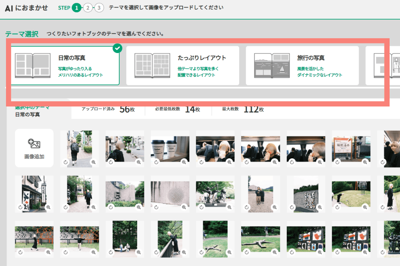Rotate the stone inscription wall photo

click(x=292, y=207)
